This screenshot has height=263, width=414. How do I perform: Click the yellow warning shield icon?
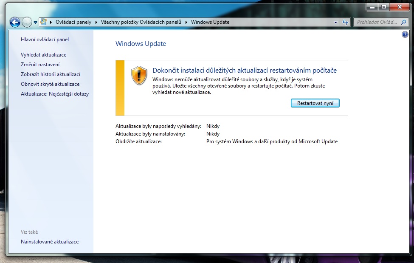pyautogui.click(x=139, y=75)
